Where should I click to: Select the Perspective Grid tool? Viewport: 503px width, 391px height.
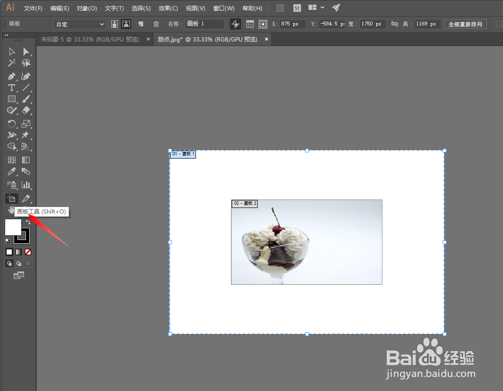tap(26, 146)
